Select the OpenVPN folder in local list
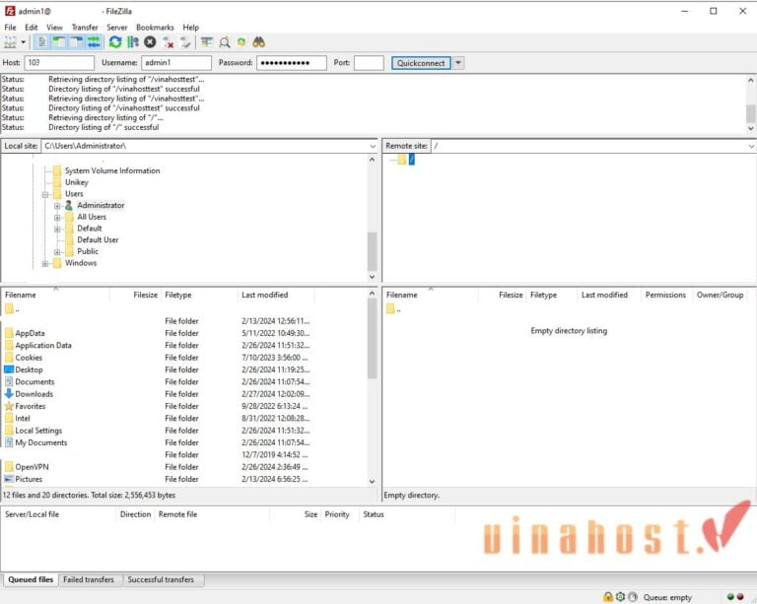 32,467
